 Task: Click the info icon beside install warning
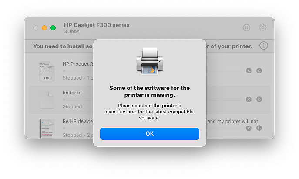264,46
